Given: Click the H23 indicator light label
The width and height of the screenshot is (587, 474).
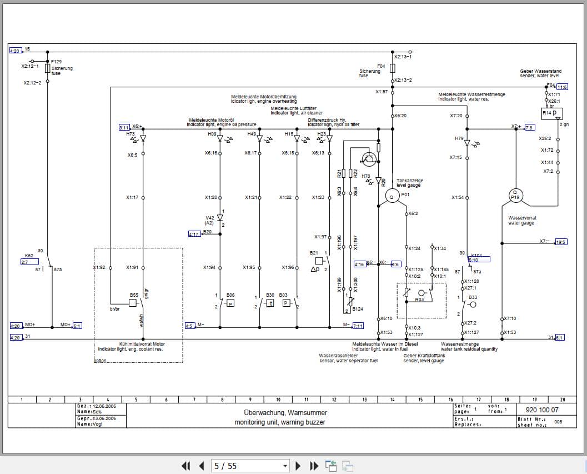Looking at the screenshot, I should pyautogui.click(x=322, y=134).
